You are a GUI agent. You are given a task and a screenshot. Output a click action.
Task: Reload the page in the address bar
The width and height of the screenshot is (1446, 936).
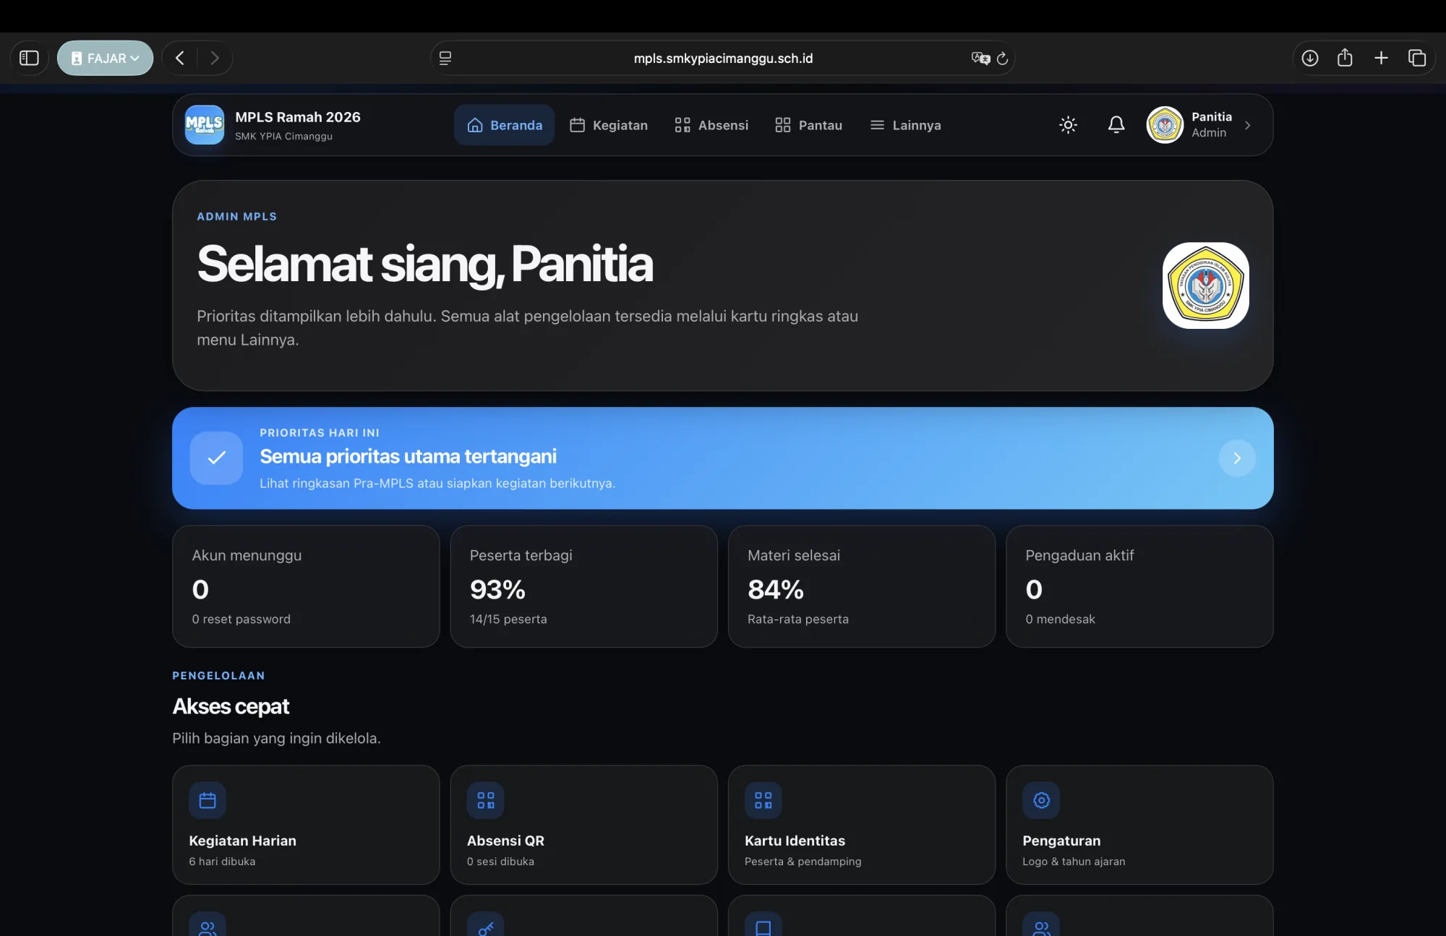[1002, 59]
